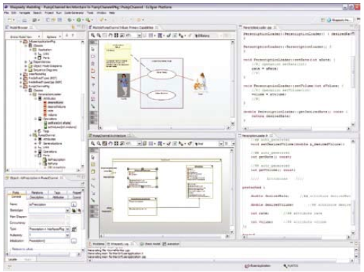Image resolution: width=364 pixels, height=272 pixels.
Task: Click the Rhapsody perspective button at top right
Action: [x=339, y=20]
